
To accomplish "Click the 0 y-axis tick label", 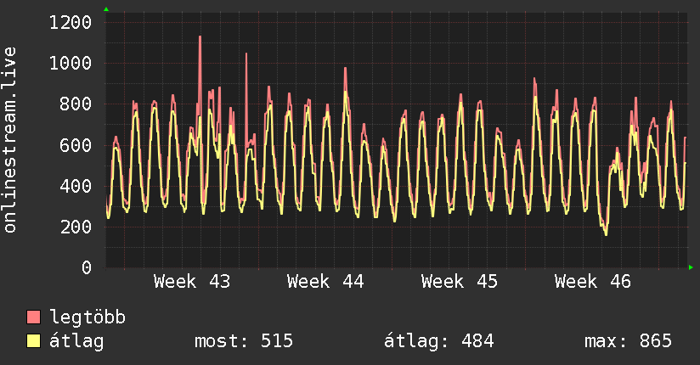I will click(x=87, y=267).
